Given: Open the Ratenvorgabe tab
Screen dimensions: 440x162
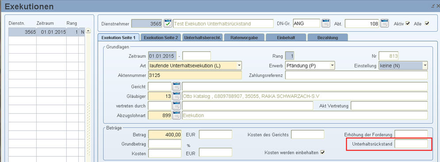Looking at the screenshot, I should pos(244,37).
